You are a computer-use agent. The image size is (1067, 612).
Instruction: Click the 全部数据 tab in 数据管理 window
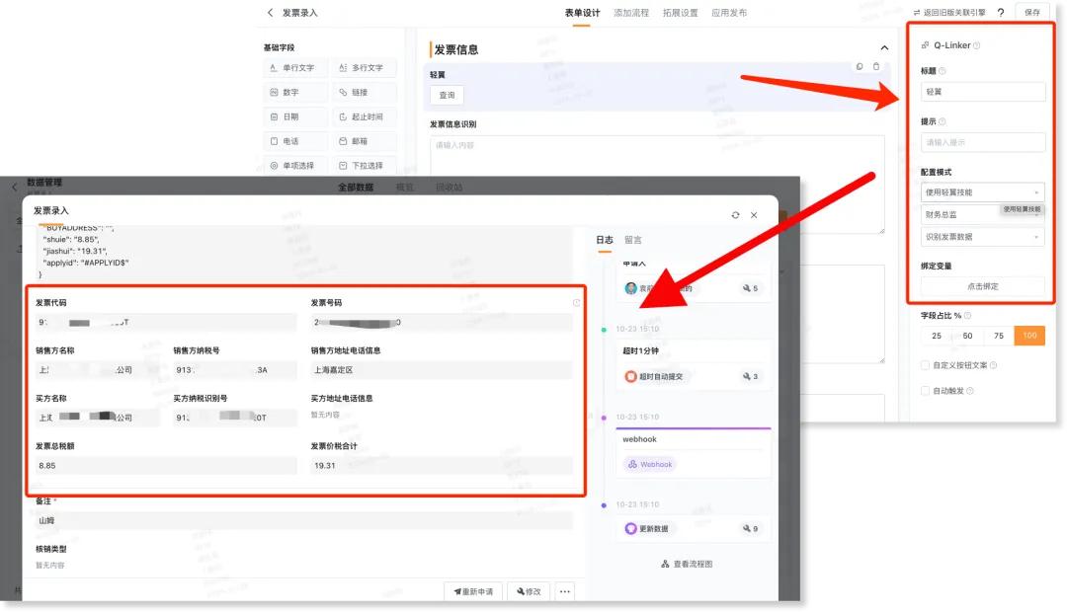pos(356,188)
